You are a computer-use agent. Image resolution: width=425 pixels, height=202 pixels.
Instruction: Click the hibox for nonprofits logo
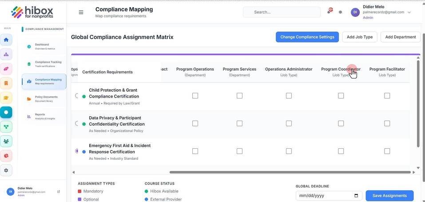(x=32, y=12)
